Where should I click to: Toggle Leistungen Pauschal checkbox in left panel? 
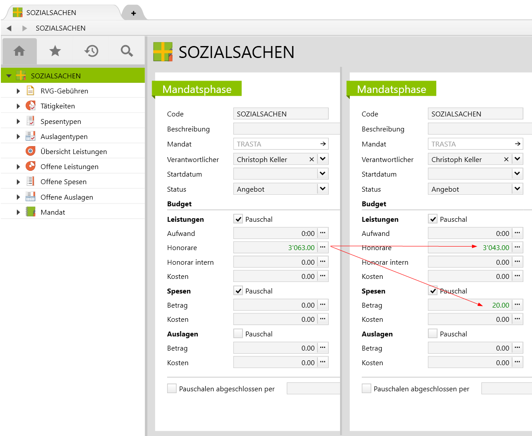[x=239, y=219]
